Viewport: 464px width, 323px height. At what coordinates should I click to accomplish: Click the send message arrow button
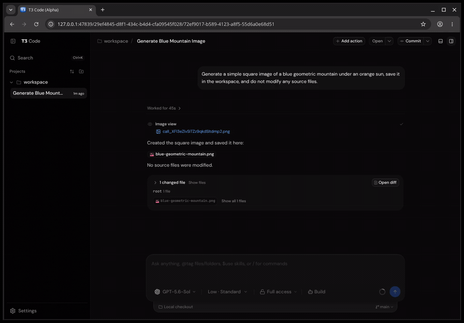click(395, 292)
